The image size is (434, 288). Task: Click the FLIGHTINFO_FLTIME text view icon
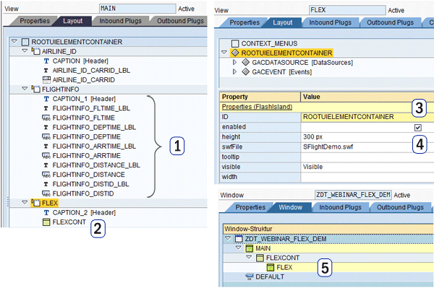pos(46,118)
